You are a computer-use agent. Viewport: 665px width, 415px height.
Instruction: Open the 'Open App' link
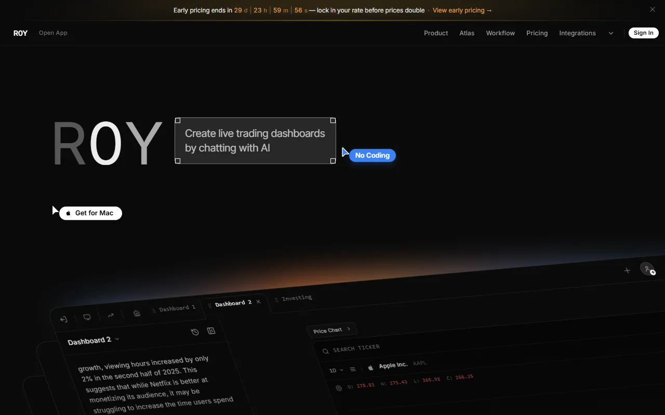[x=53, y=33]
